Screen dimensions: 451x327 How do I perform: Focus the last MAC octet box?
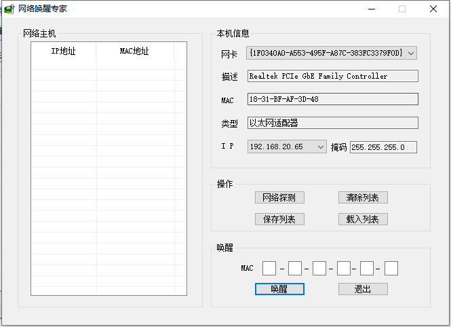tap(391, 269)
